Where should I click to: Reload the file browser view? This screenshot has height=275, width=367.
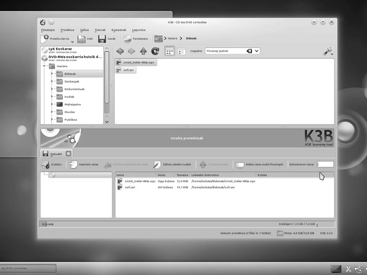click(x=155, y=51)
